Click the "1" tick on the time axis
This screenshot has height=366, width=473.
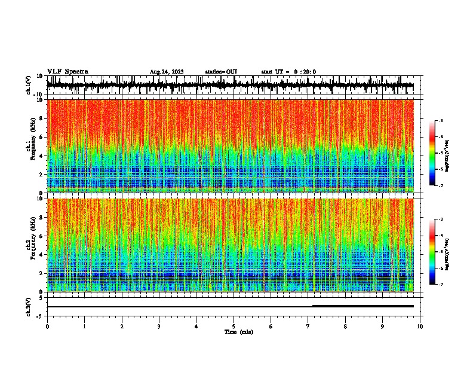[84, 327]
